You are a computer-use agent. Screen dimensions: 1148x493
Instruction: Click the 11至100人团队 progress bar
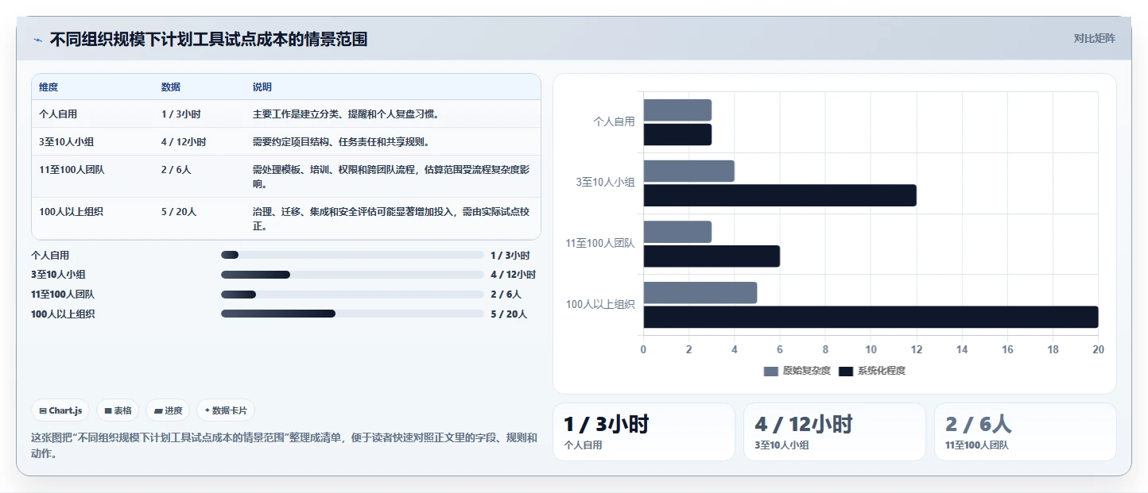[x=352, y=295]
